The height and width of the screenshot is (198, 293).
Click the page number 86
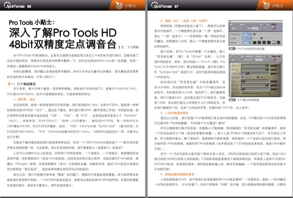29,6
